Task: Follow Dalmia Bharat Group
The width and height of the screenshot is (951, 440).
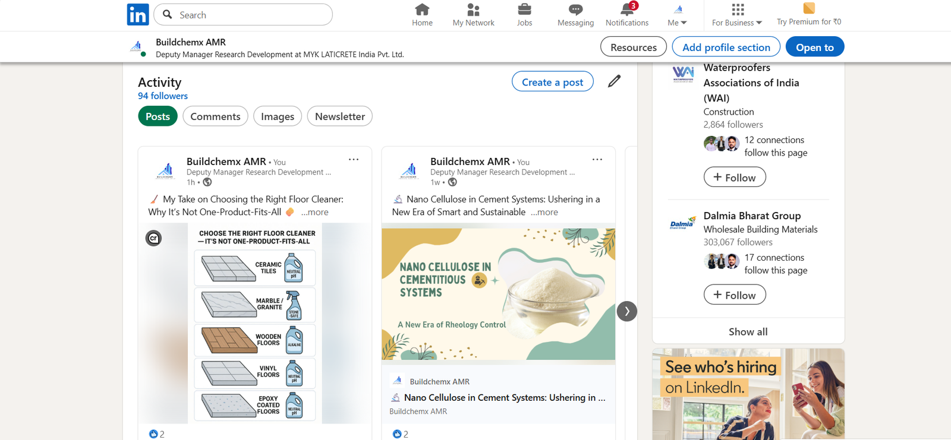Action: [x=735, y=295]
